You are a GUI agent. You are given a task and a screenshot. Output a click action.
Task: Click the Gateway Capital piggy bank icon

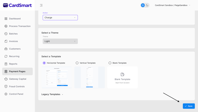(x=6, y=79)
